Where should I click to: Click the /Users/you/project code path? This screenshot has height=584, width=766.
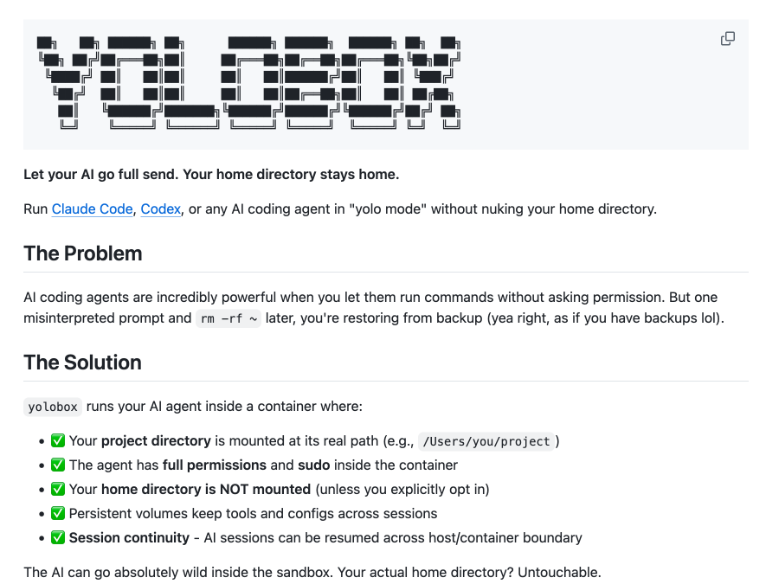click(486, 441)
